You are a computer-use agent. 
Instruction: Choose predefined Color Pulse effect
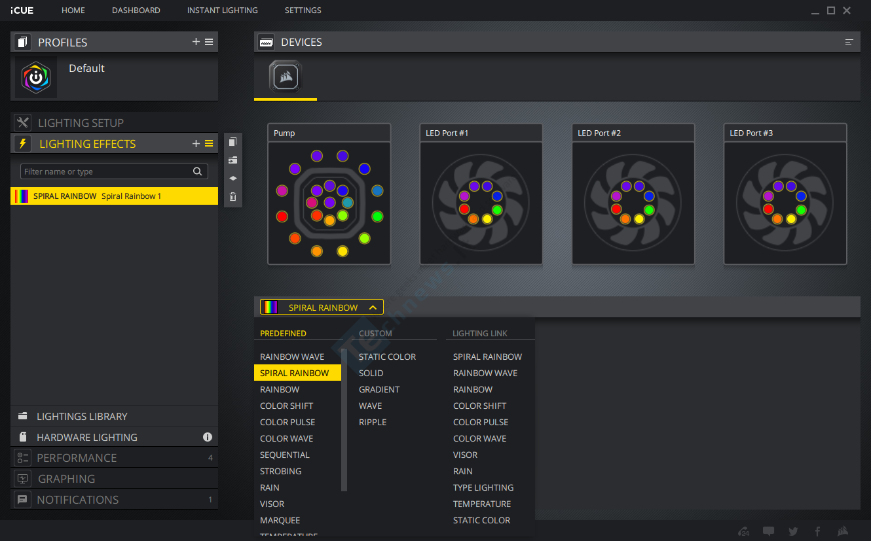click(x=287, y=422)
